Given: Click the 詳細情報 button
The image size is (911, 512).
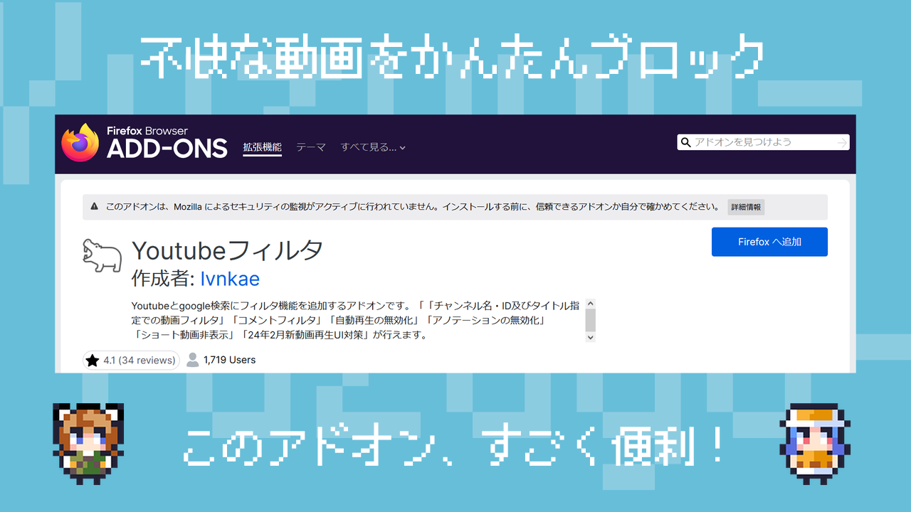Looking at the screenshot, I should tap(746, 207).
